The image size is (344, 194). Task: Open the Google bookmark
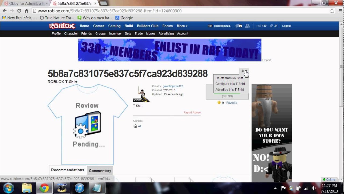pyautogui.click(x=124, y=18)
